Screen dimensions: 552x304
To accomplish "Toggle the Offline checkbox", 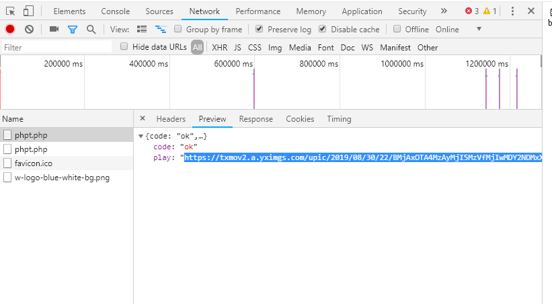I will pyautogui.click(x=397, y=29).
